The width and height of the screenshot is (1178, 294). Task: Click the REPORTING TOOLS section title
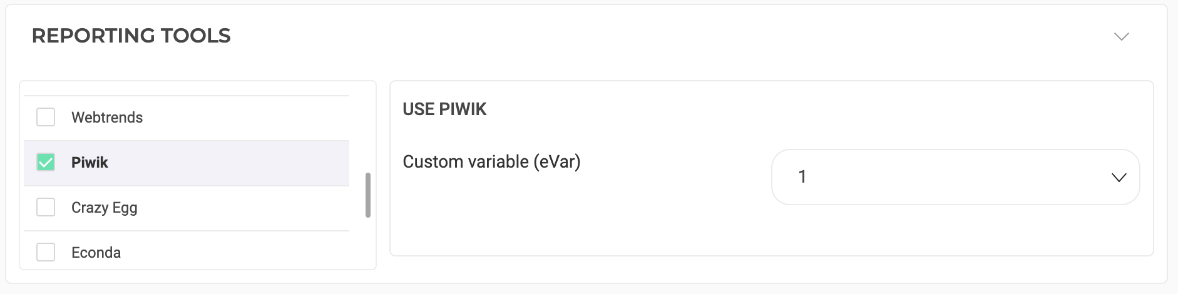(131, 36)
